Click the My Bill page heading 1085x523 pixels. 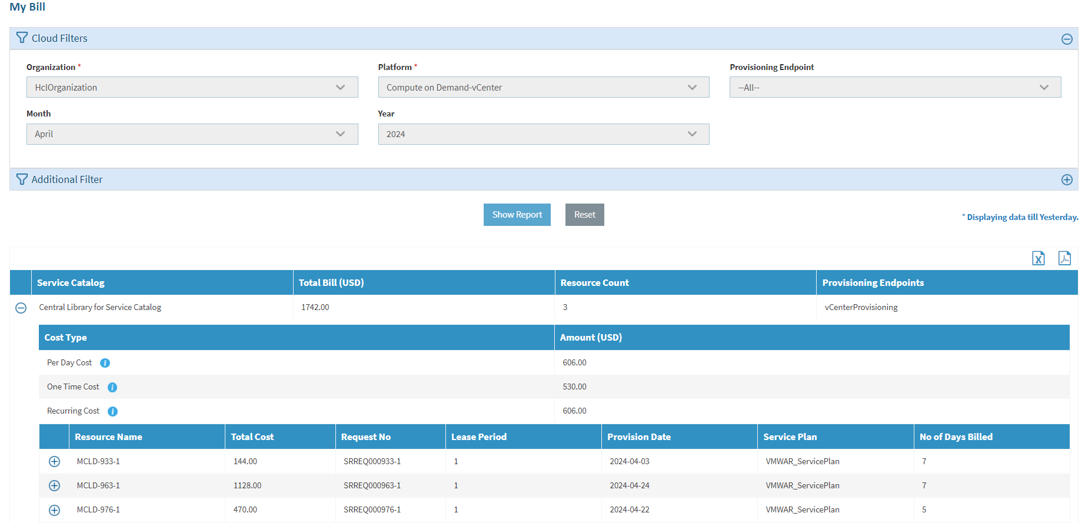click(x=27, y=6)
